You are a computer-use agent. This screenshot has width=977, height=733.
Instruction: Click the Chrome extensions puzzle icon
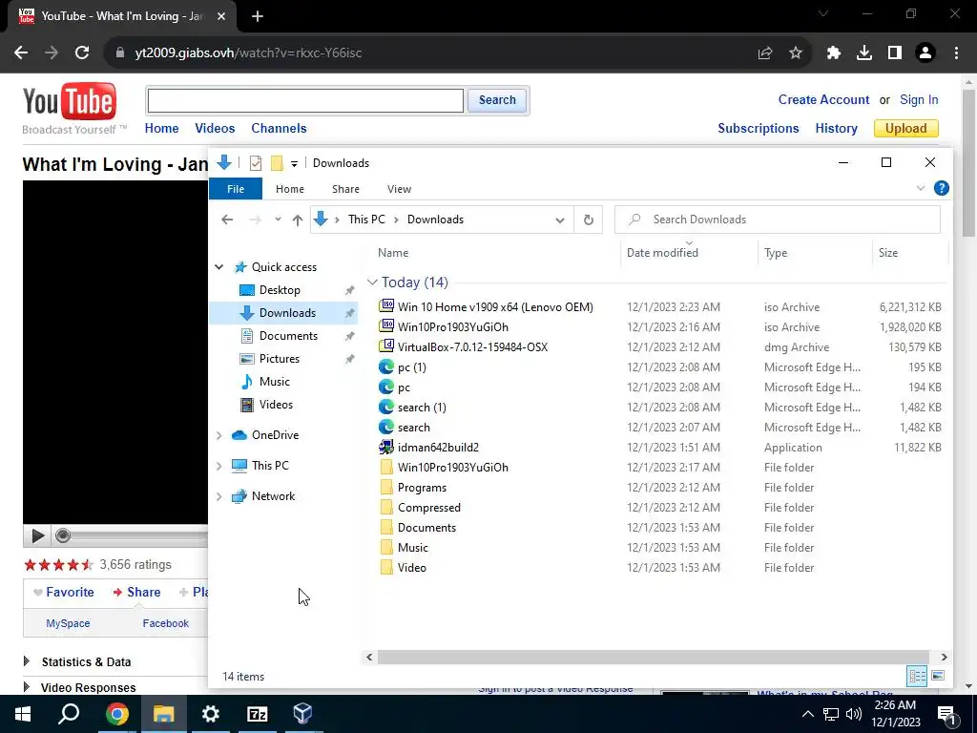click(x=834, y=53)
